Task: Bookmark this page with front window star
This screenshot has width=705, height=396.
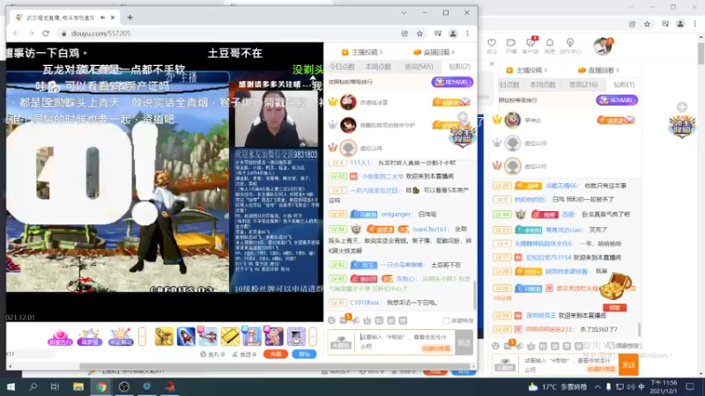Action: click(x=419, y=33)
